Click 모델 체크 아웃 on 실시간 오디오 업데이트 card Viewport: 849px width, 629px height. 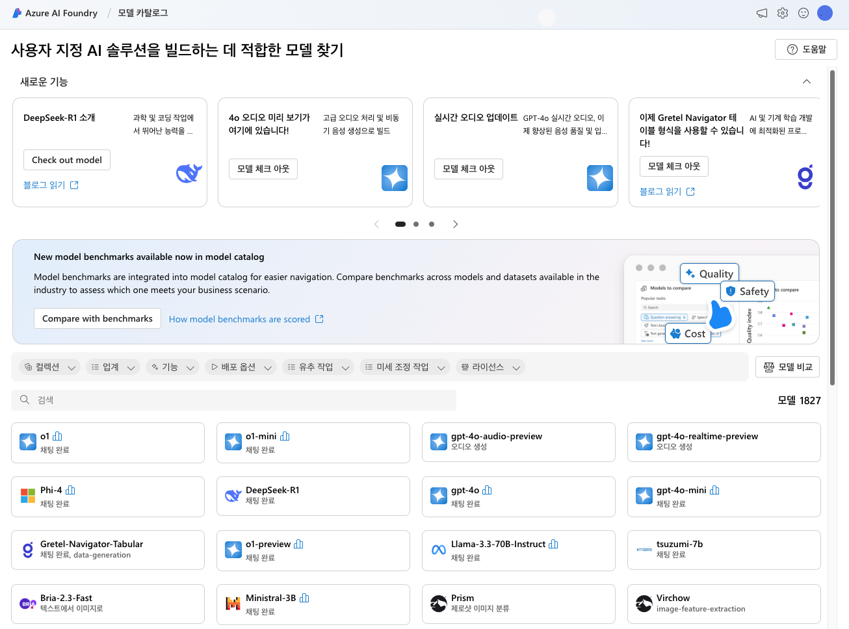click(469, 169)
